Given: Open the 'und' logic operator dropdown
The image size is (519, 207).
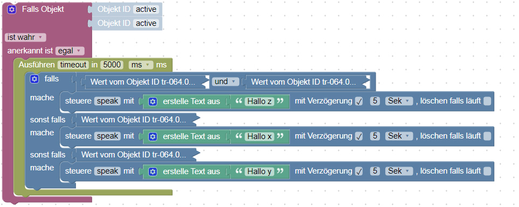Looking at the screenshot, I should tap(225, 81).
